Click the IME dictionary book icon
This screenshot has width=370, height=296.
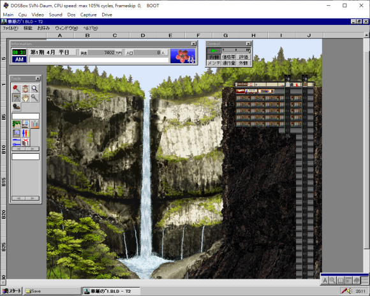click(357, 281)
